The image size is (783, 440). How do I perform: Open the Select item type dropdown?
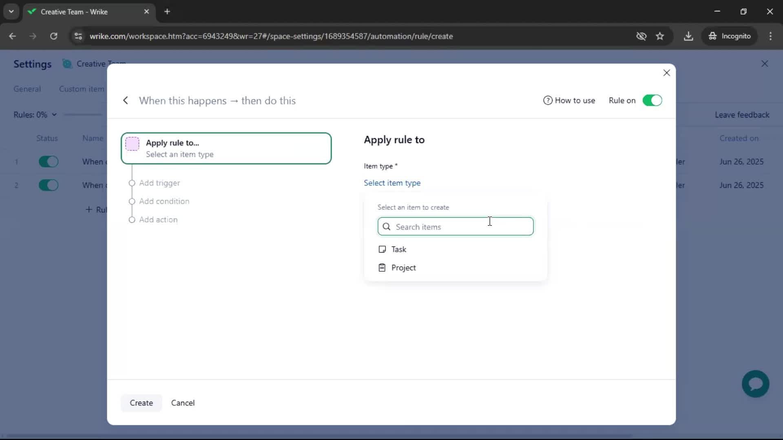tap(392, 183)
